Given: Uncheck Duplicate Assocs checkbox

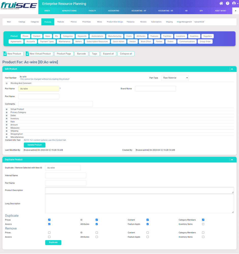Looking at the screenshot, I should coord(49,224).
